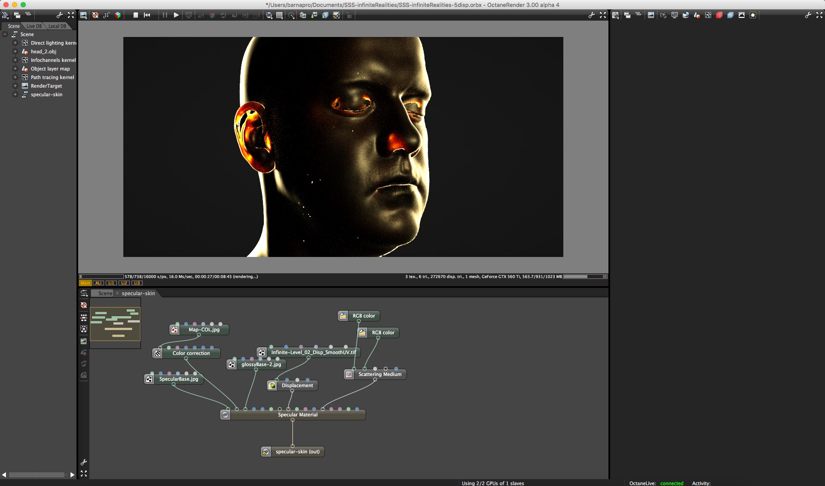Expand the RenderTarget tree node
This screenshot has width=825, height=486.
(x=15, y=86)
